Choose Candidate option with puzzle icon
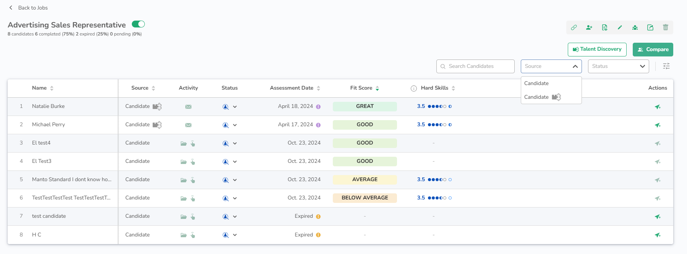Viewport: 687px width, 254px height. 542,97
